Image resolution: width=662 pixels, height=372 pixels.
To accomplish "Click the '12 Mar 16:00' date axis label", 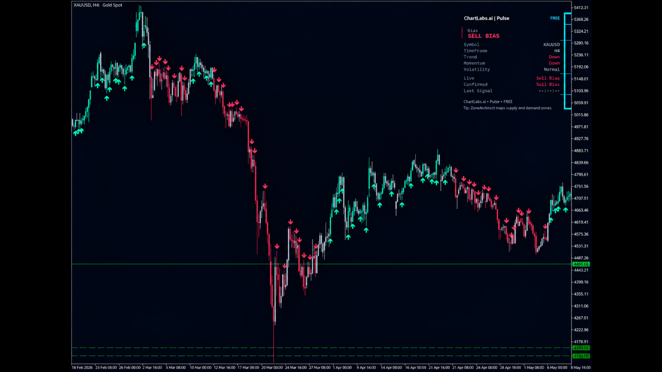I will tap(224, 367).
